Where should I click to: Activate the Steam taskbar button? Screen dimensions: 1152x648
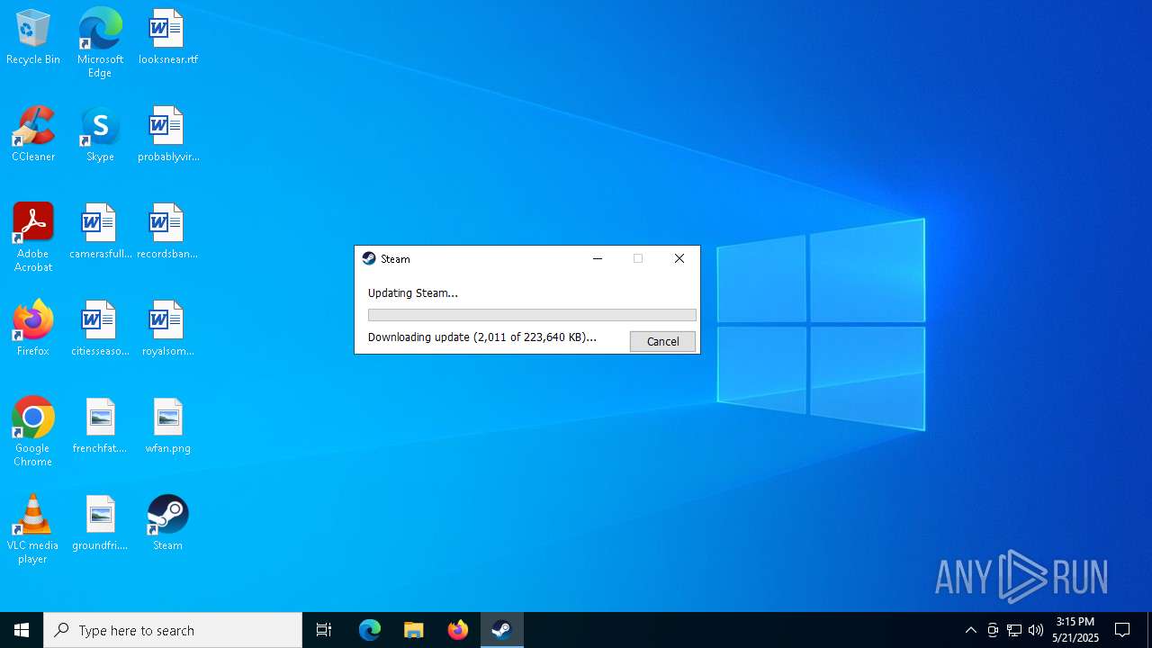[502, 630]
